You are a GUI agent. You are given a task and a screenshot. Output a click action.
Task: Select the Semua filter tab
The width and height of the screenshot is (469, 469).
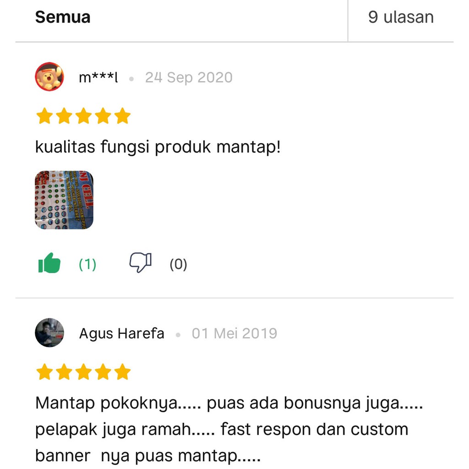[x=62, y=17]
